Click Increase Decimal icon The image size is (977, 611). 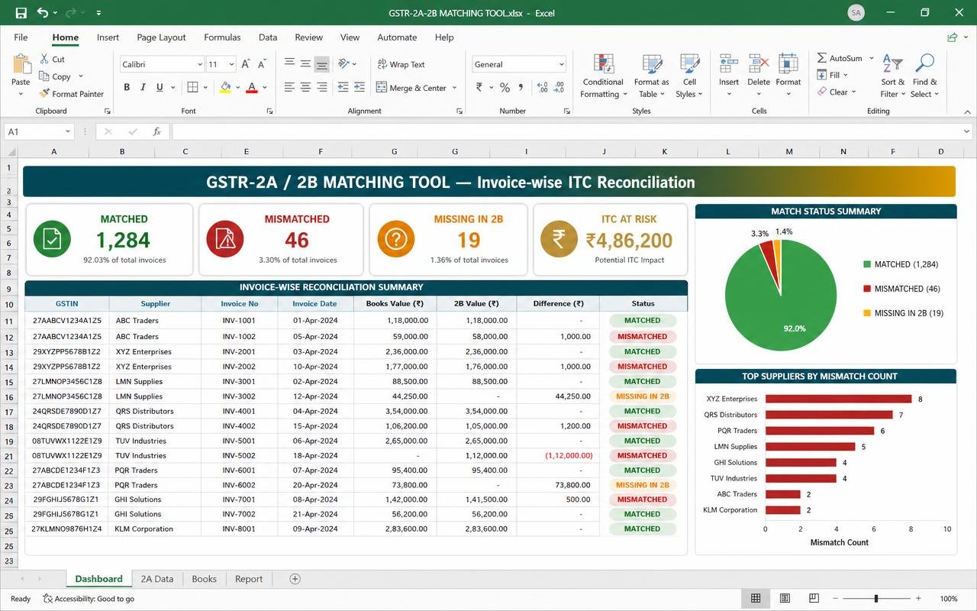[x=543, y=88]
